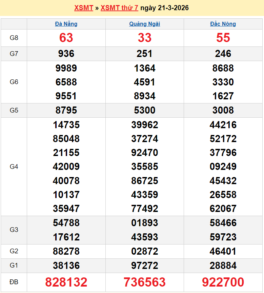Screen dimensions: 264x293
Task: Open the XSMT thứ 7 link
Action: [x=119, y=8]
